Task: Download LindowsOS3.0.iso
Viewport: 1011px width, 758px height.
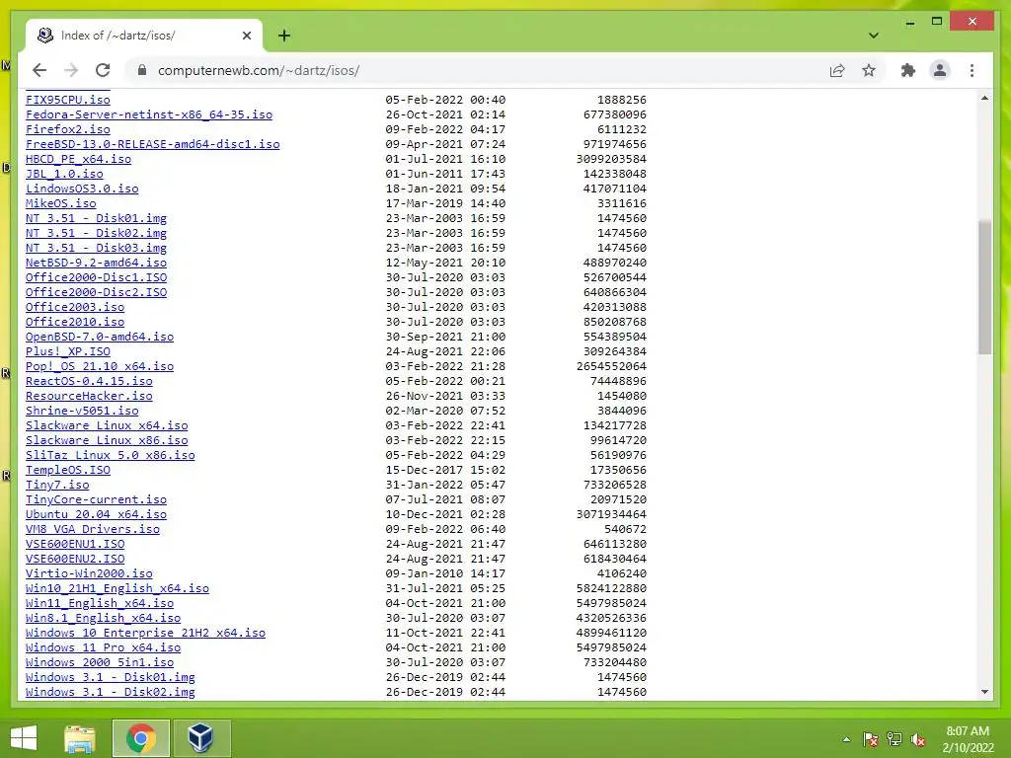Action: click(82, 189)
